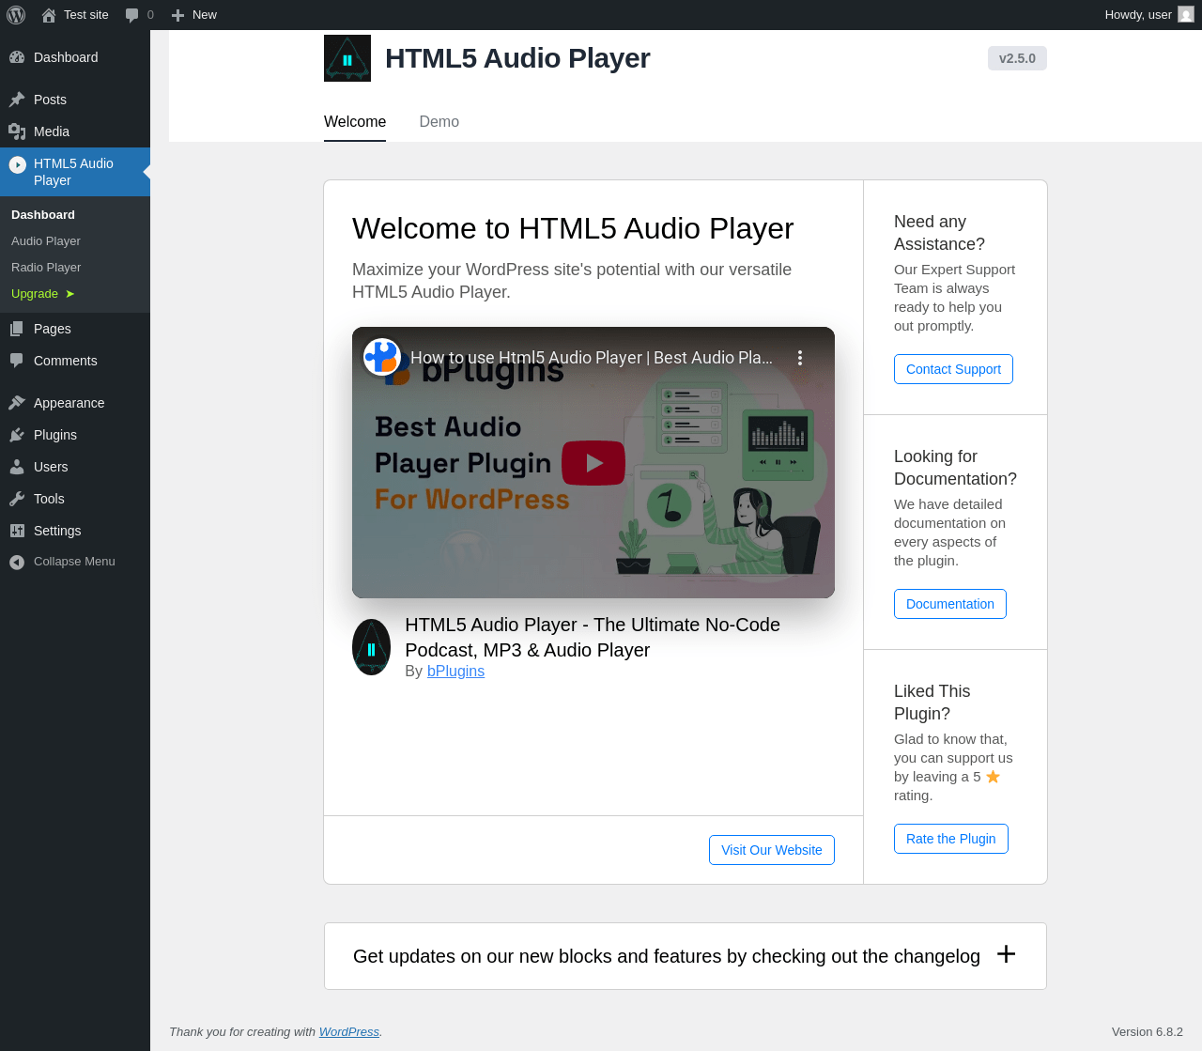The width and height of the screenshot is (1202, 1051).
Task: Open the Dashboard submenu item
Action: pyautogui.click(x=43, y=215)
